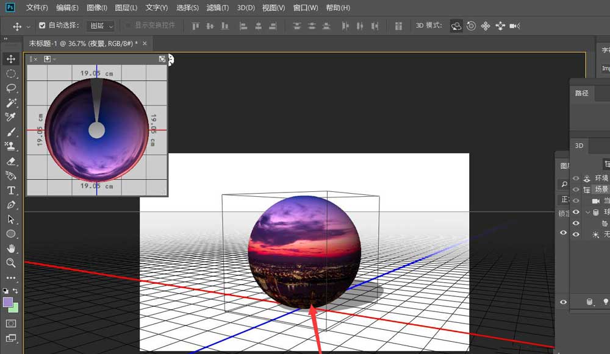
Task: Open layer blend mode dropdown 正
Action: (x=564, y=199)
